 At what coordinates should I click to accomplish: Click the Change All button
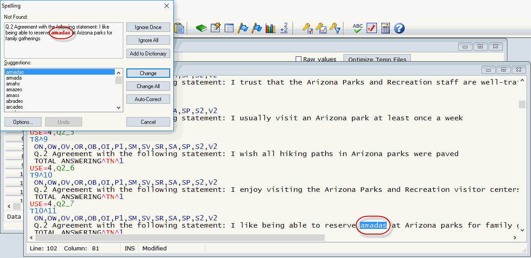point(148,86)
